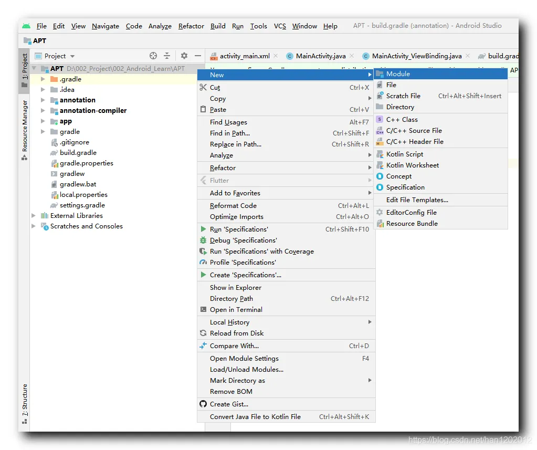This screenshot has width=537, height=450.
Task: Select local.properties in project tree
Action: point(83,194)
